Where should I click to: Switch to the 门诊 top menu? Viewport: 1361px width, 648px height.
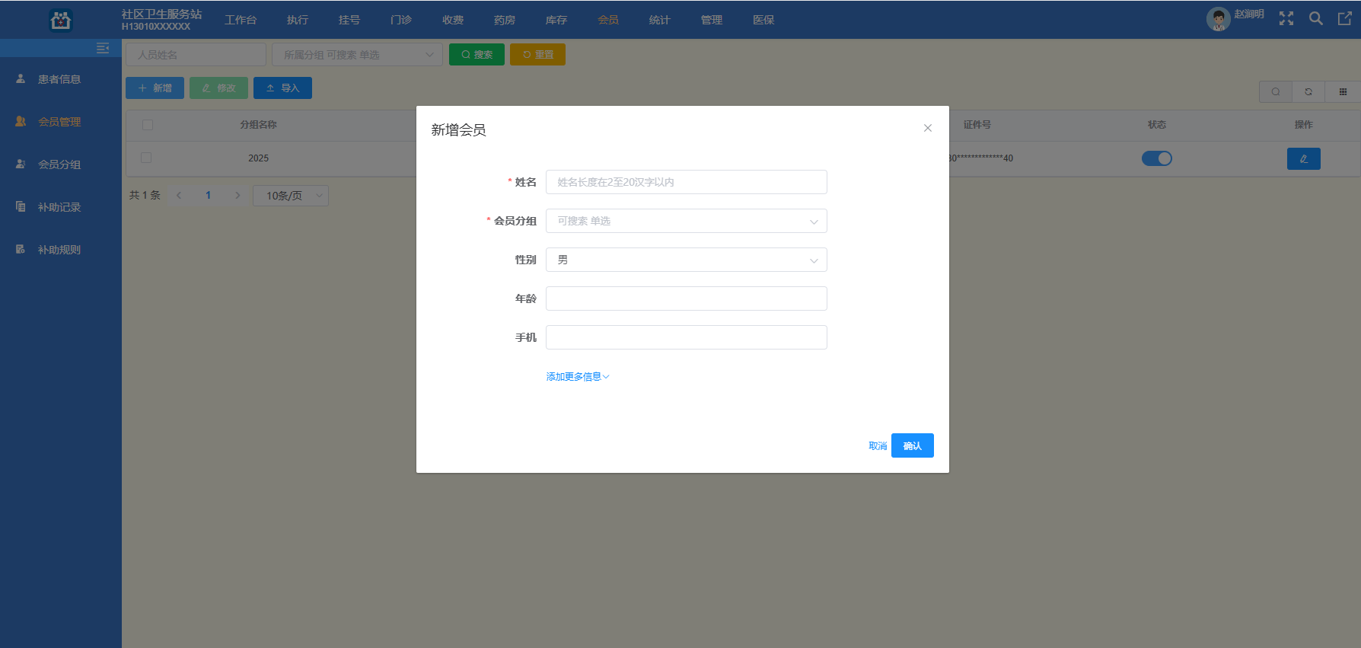pyautogui.click(x=401, y=20)
